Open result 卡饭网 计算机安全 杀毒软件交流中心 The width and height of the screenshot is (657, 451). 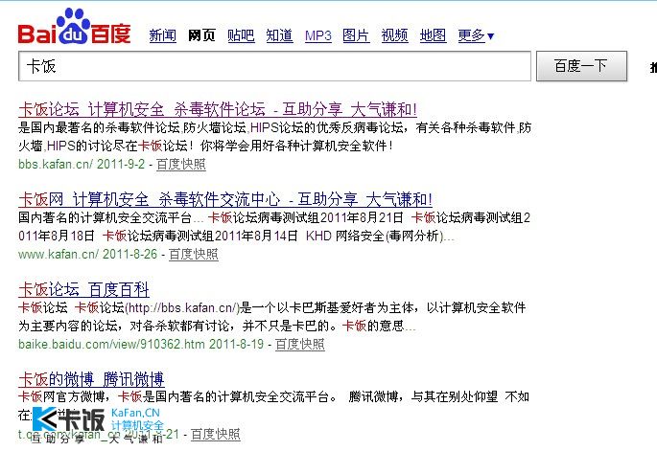point(225,199)
